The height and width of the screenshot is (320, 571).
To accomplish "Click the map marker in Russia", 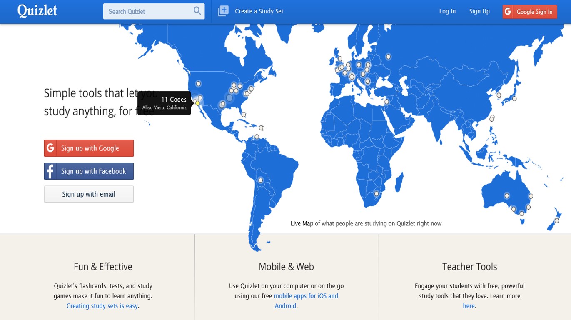I will pyautogui.click(x=388, y=57).
